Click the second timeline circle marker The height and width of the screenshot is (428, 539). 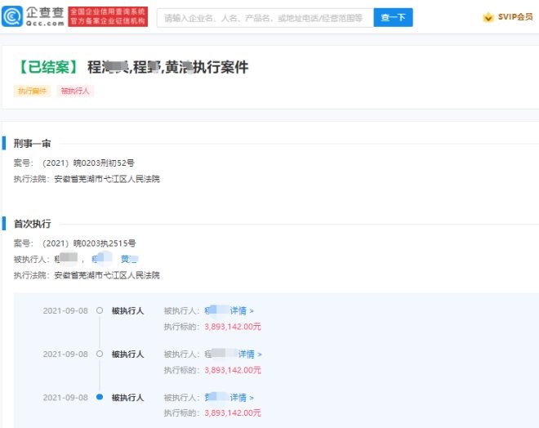[100, 354]
